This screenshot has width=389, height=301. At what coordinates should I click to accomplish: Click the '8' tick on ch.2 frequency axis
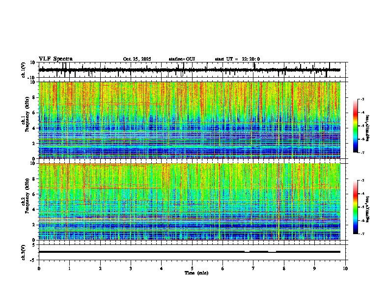(x=34, y=179)
